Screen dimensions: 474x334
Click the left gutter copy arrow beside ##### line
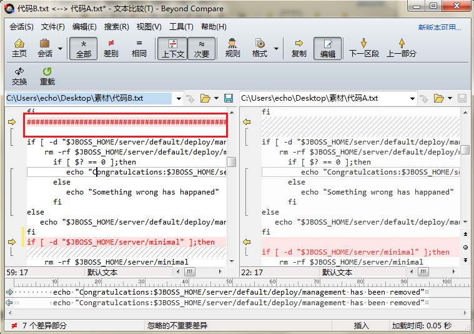pyautogui.click(x=12, y=122)
